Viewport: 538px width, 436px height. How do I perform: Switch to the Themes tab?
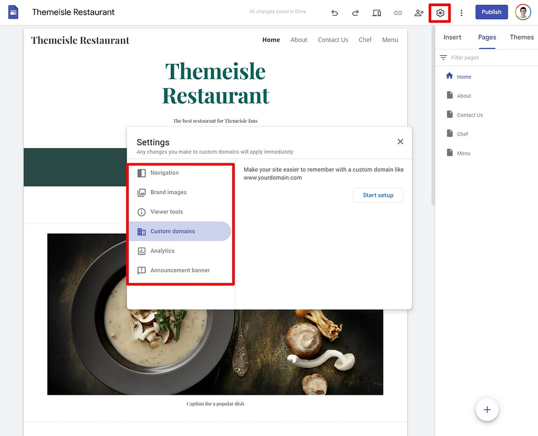point(521,37)
